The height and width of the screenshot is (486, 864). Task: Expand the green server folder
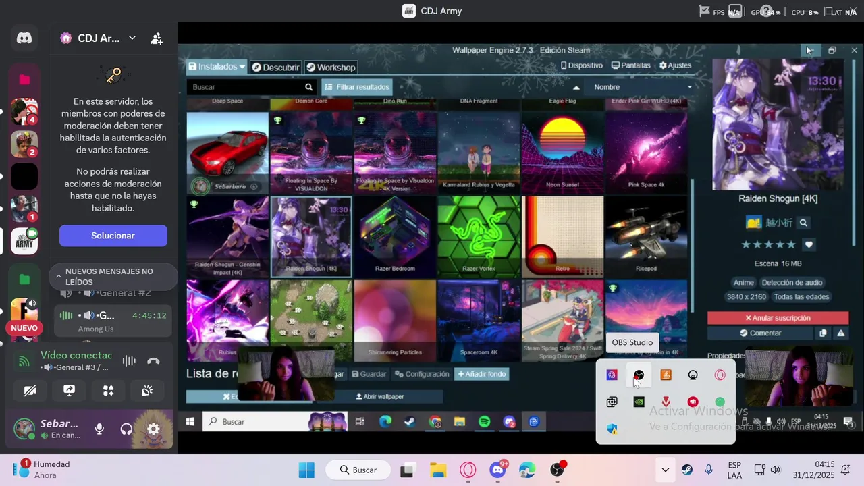pos(24,279)
